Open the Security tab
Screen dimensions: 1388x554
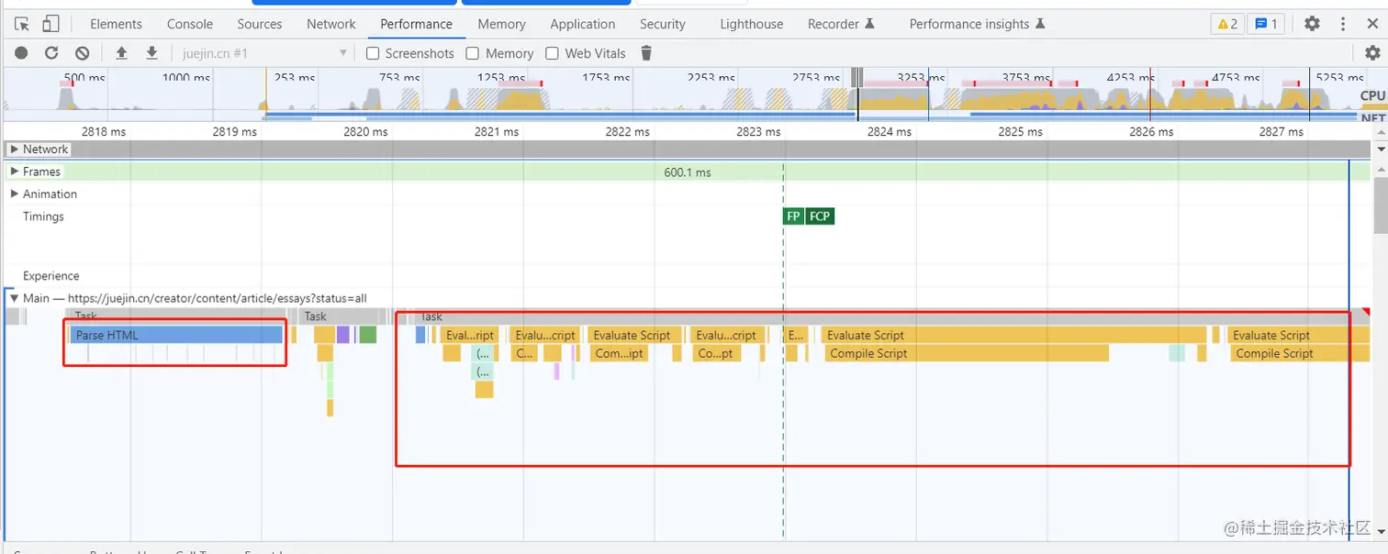click(663, 24)
